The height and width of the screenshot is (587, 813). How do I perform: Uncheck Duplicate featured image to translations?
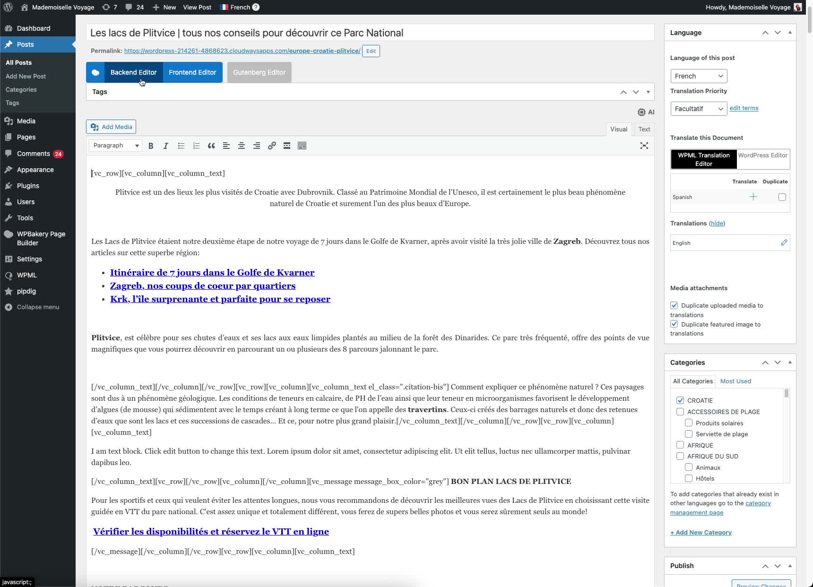[x=674, y=324]
